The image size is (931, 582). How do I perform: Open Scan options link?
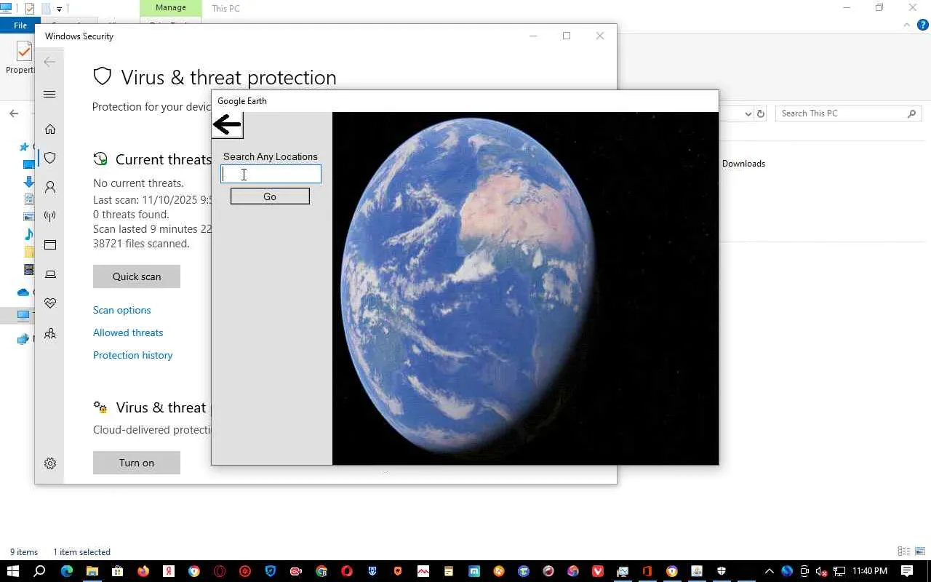[122, 310]
